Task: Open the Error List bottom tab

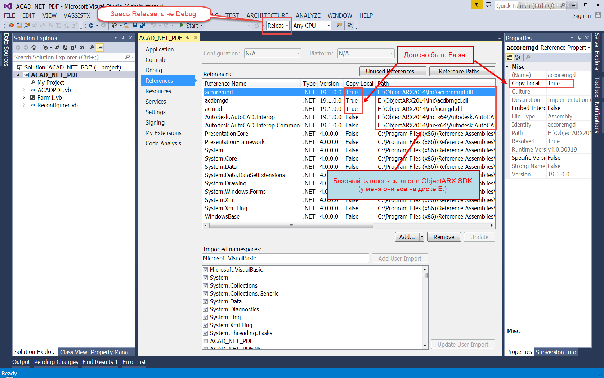Action: click(134, 362)
